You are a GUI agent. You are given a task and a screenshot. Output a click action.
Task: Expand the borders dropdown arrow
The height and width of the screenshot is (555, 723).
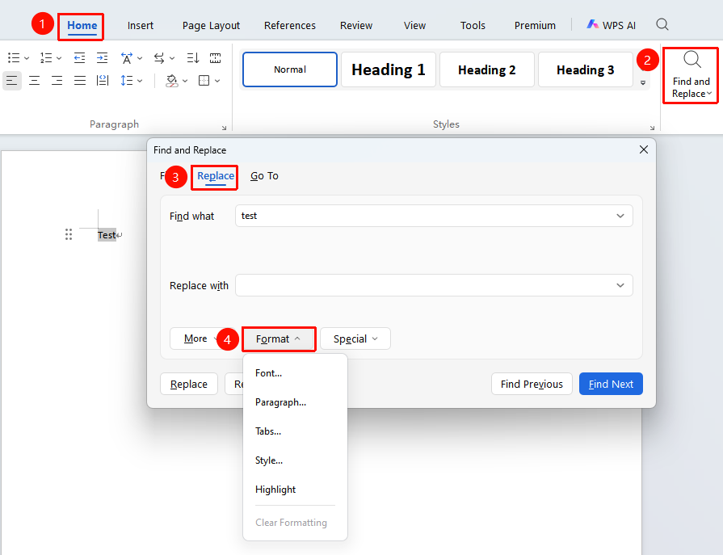tap(217, 81)
